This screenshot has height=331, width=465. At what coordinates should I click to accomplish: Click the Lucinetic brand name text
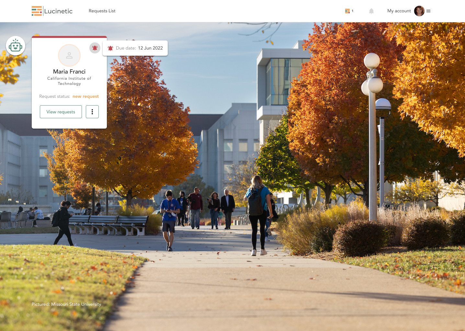coord(58,11)
